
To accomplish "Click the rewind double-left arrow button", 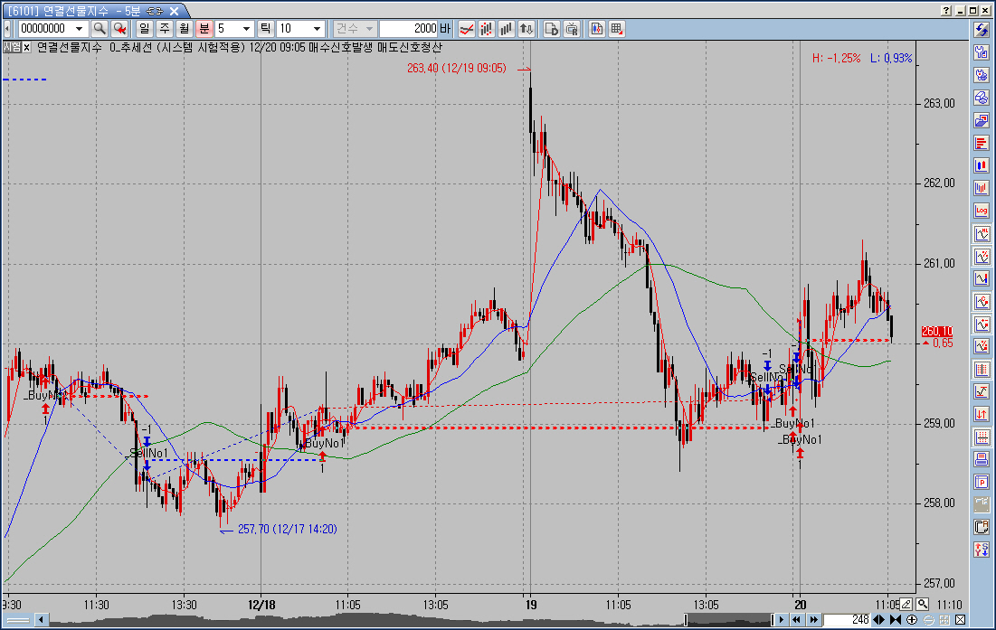I will click(797, 620).
